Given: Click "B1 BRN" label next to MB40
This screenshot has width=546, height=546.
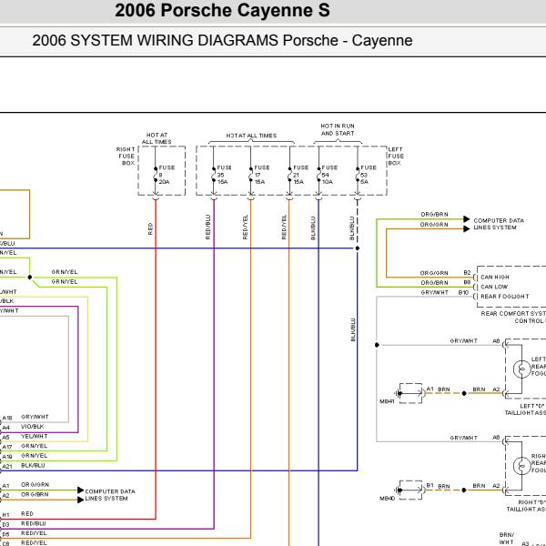Looking at the screenshot, I should pyautogui.click(x=438, y=486).
